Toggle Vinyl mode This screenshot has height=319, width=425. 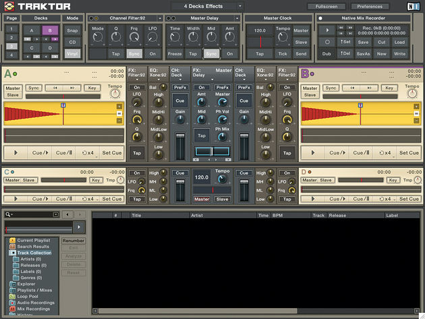tap(72, 54)
